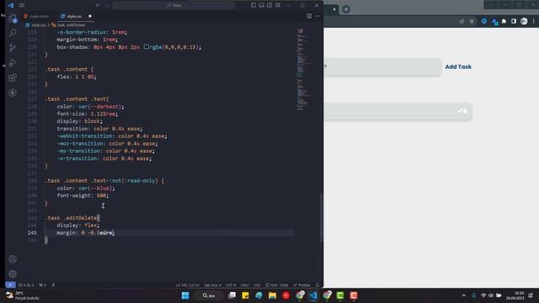Go back with the VS Code title bar arrow

pyautogui.click(x=98, y=5)
